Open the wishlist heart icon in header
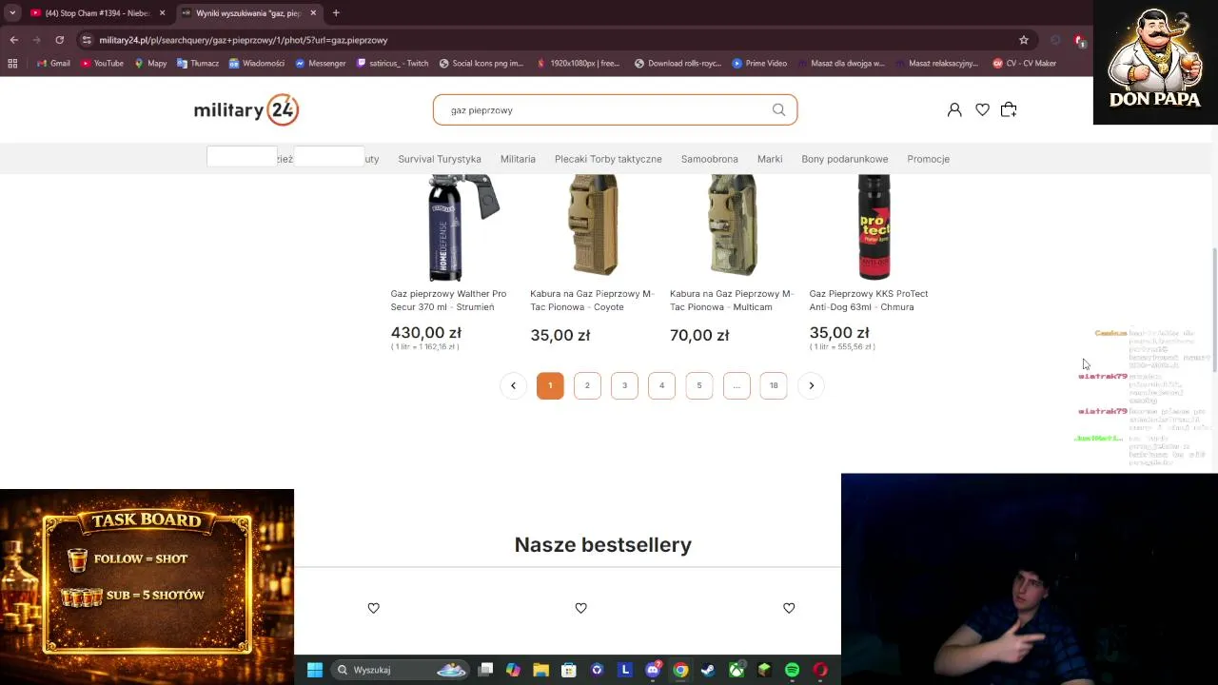 point(982,109)
